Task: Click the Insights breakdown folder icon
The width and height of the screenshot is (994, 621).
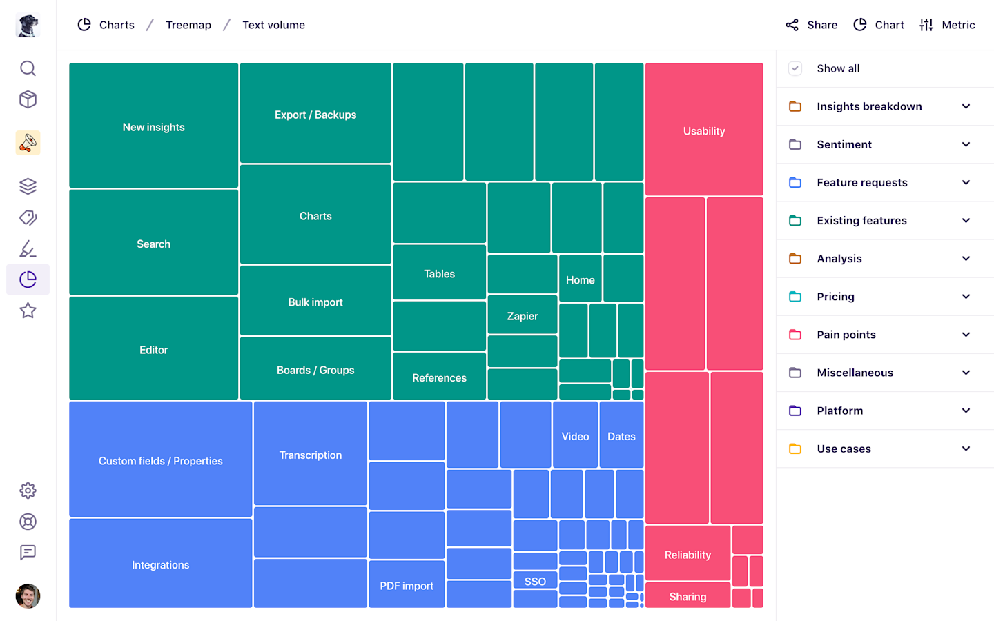Action: [x=795, y=106]
